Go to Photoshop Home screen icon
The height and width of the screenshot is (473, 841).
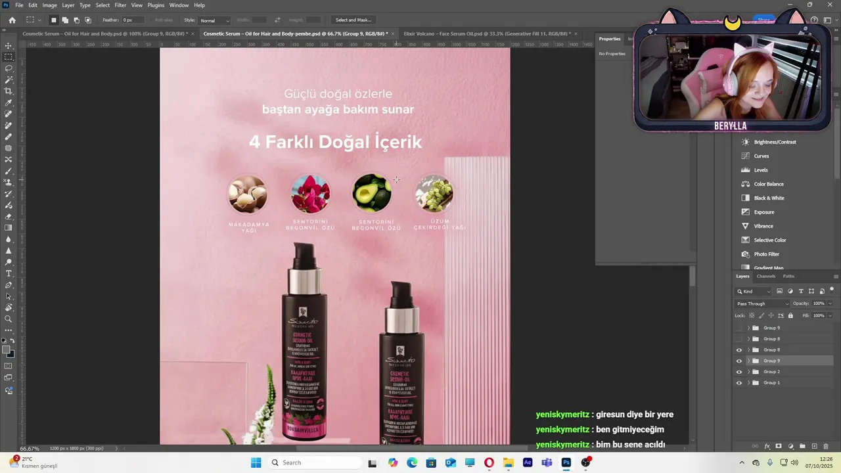pyautogui.click(x=12, y=20)
